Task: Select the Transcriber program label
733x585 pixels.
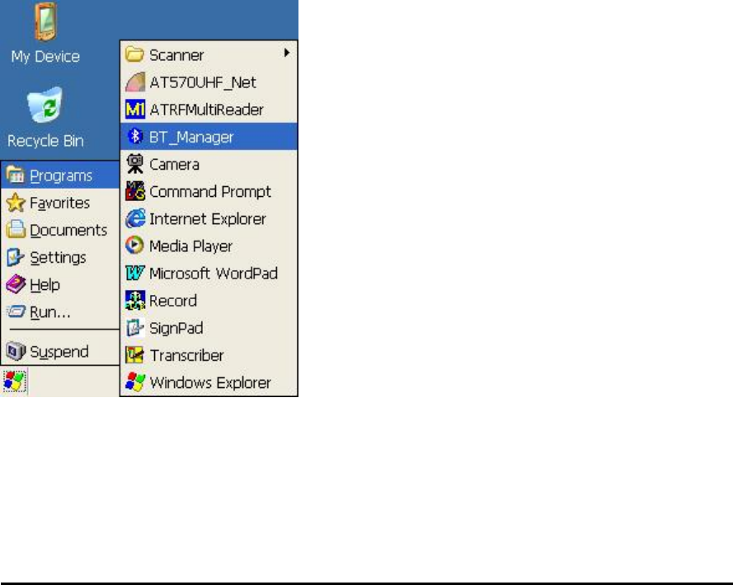Action: click(x=186, y=355)
